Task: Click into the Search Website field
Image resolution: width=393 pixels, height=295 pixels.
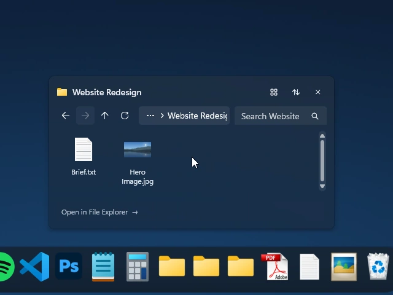Action: click(x=281, y=116)
